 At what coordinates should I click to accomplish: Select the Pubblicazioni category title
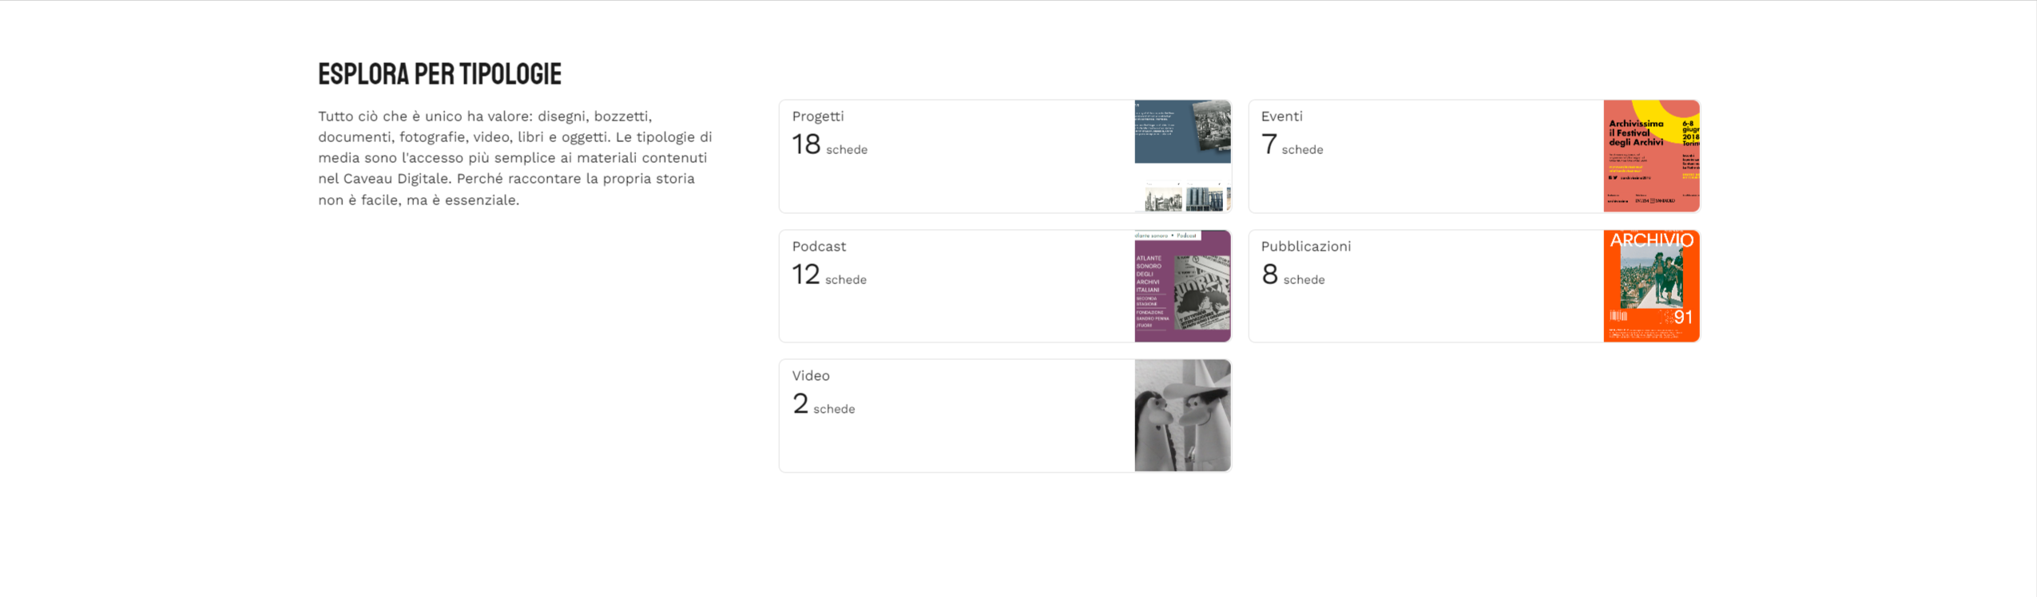click(x=1305, y=247)
